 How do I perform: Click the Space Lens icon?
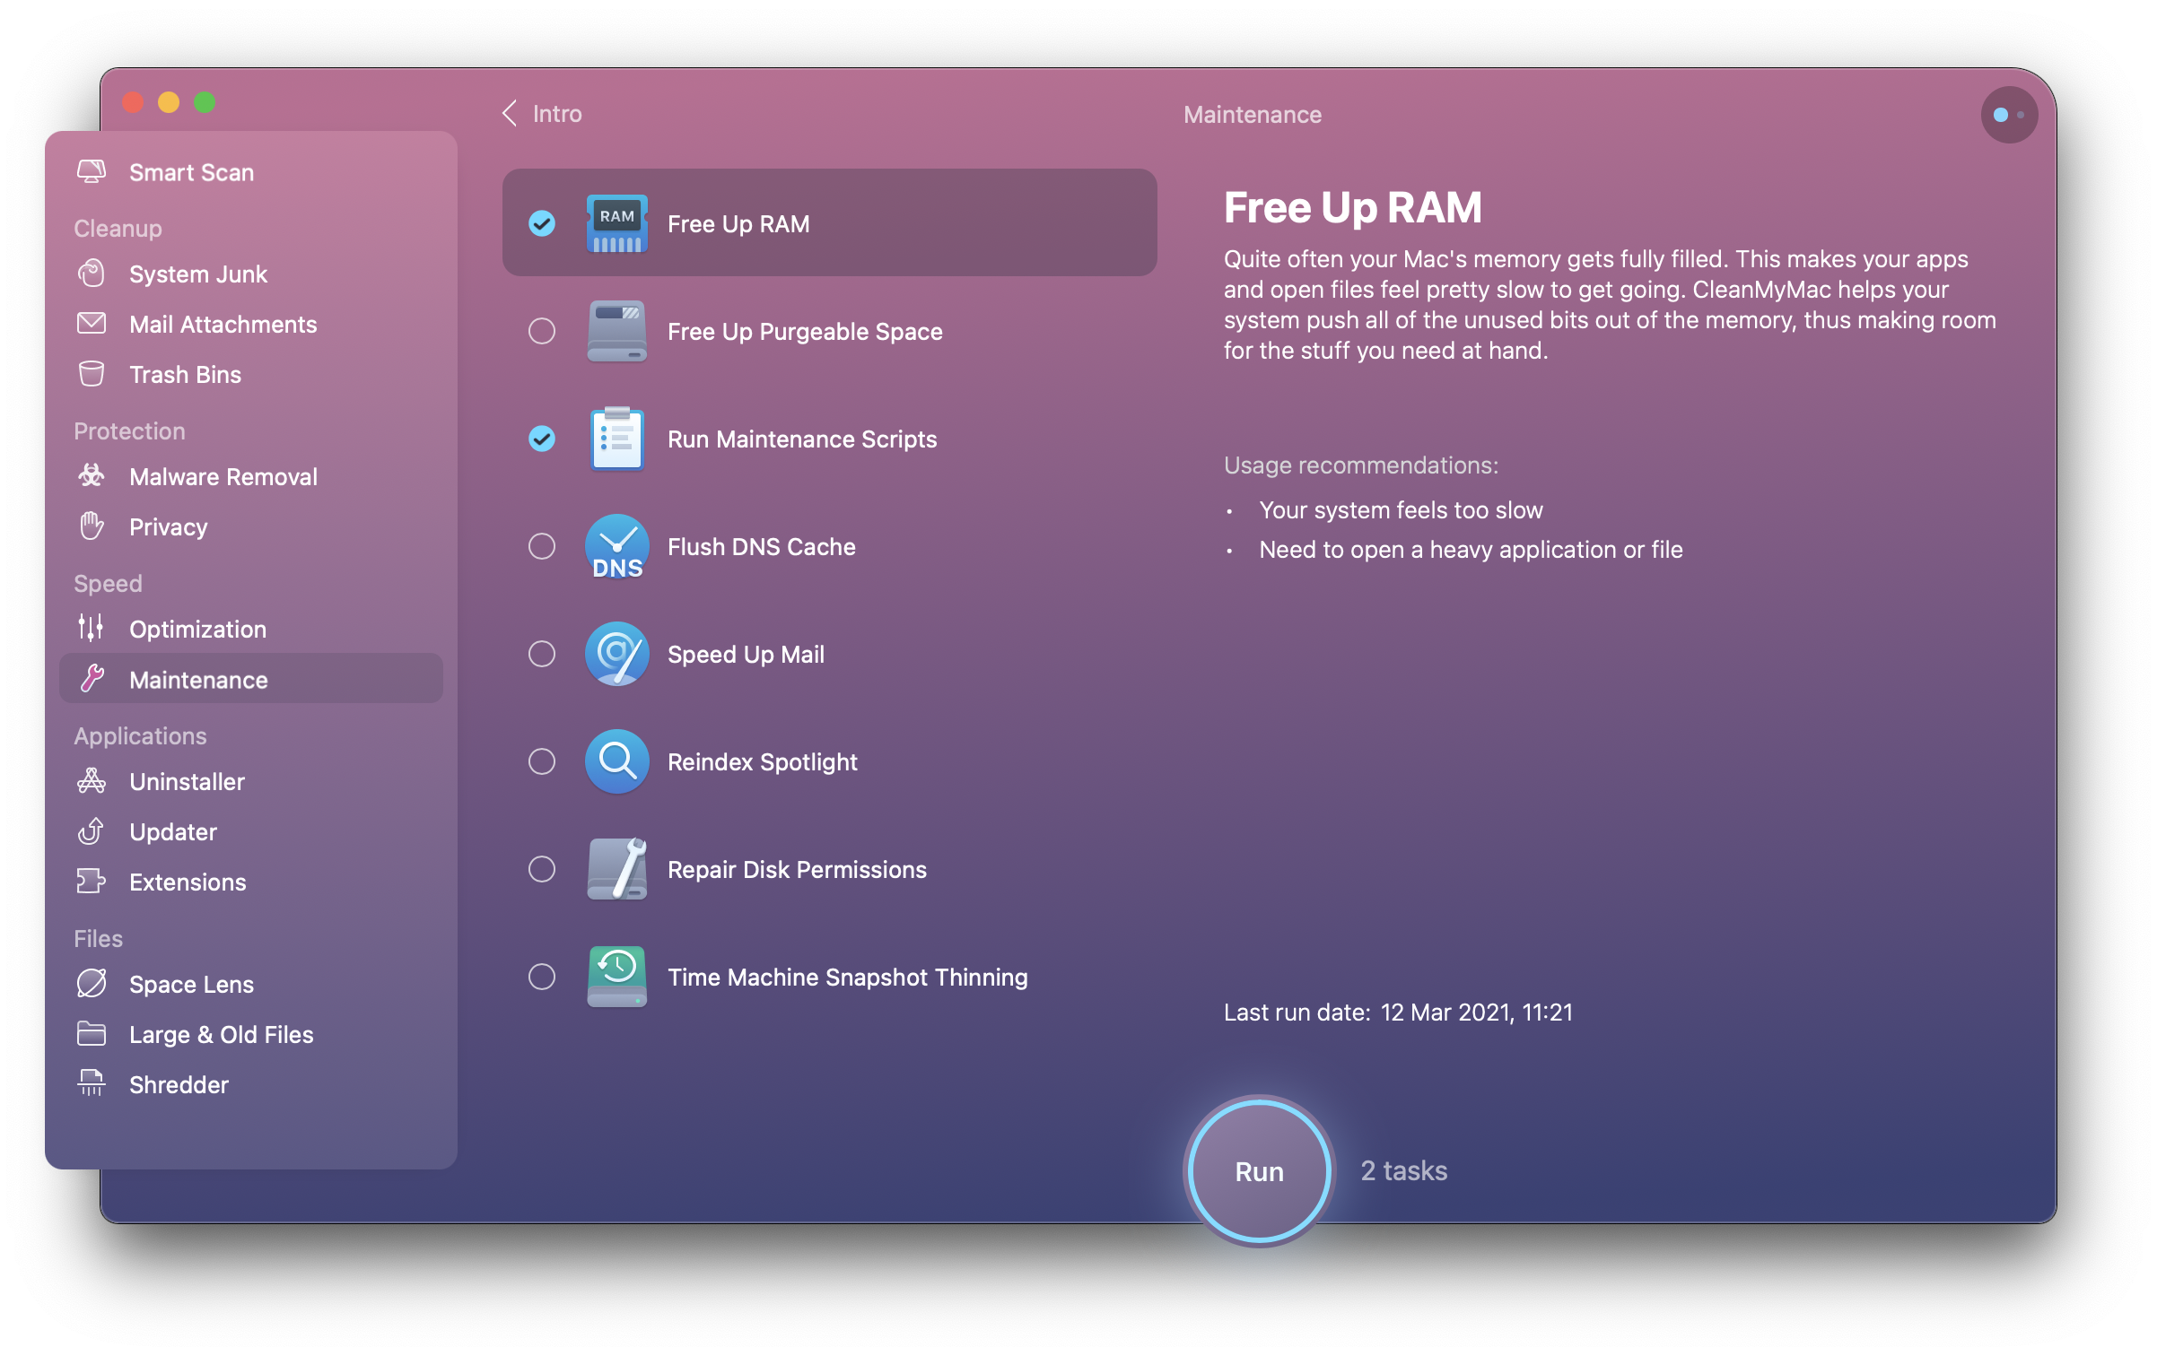coord(91,984)
